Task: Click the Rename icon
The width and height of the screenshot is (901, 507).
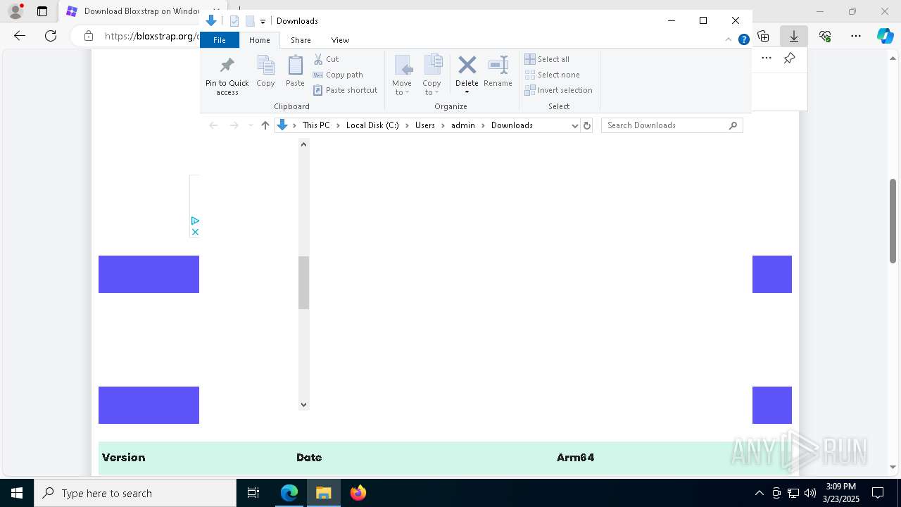Action: [x=498, y=72]
